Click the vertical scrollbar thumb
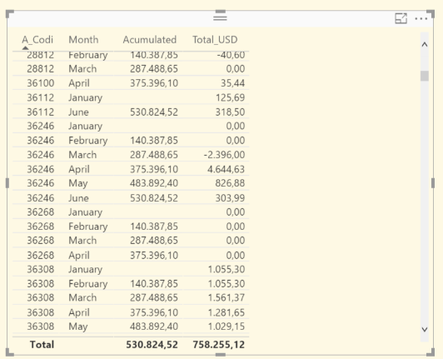 (x=425, y=76)
